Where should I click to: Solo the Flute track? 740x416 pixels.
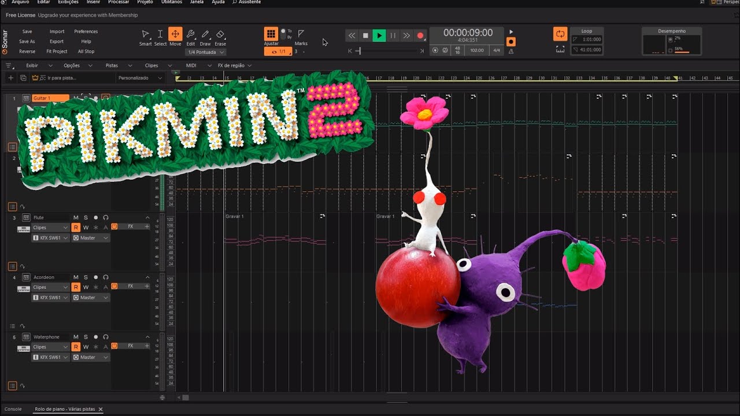pyautogui.click(x=86, y=218)
